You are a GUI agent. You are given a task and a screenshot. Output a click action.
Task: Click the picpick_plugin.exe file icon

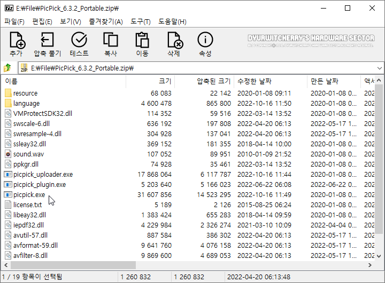(8, 184)
